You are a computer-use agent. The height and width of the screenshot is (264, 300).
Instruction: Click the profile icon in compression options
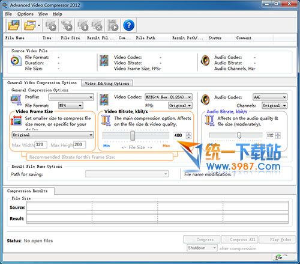tap(16, 100)
